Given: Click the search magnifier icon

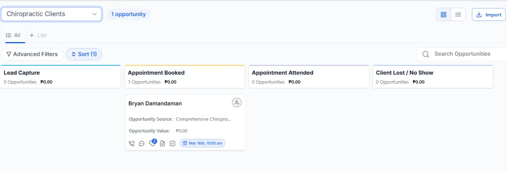Looking at the screenshot, I should pos(426,54).
